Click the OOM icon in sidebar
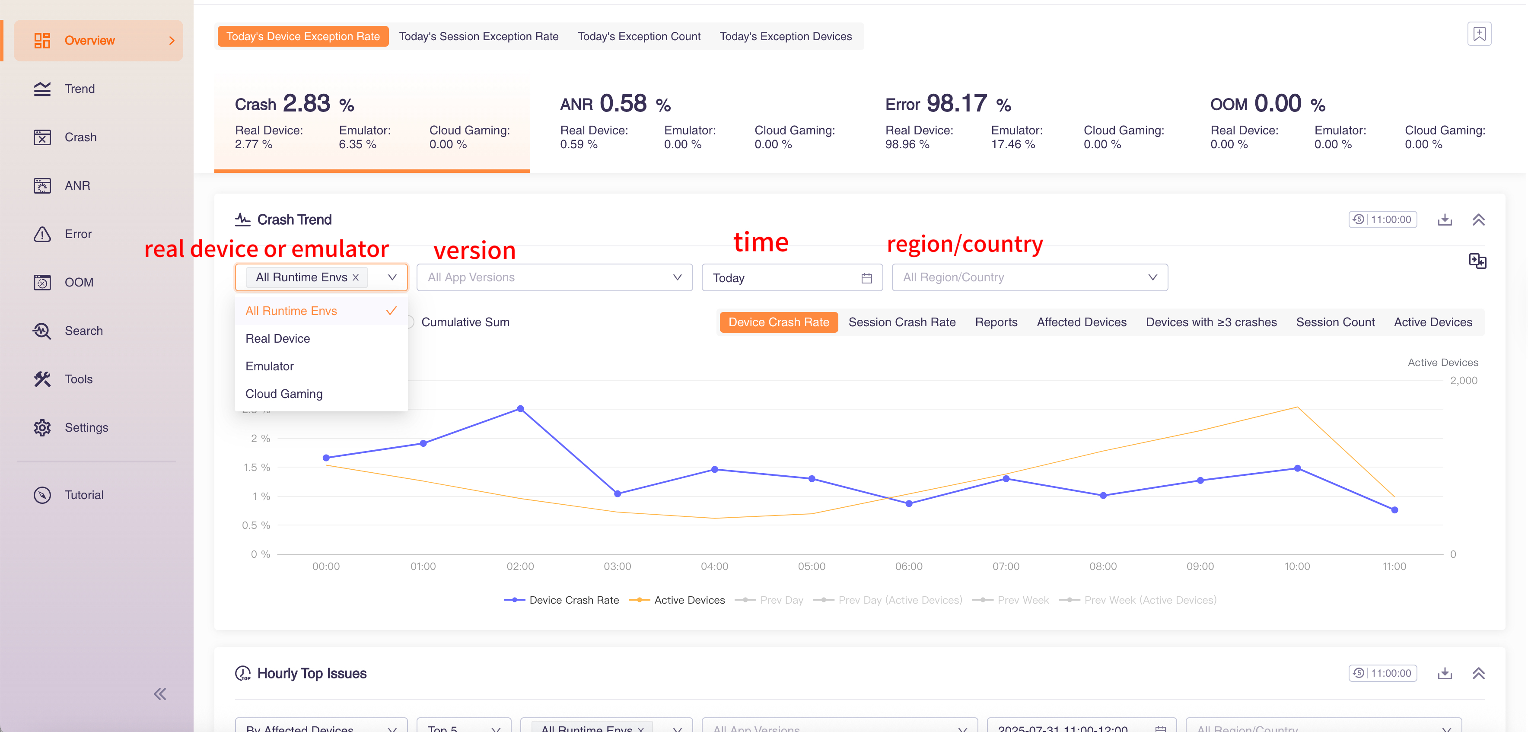 (x=42, y=282)
